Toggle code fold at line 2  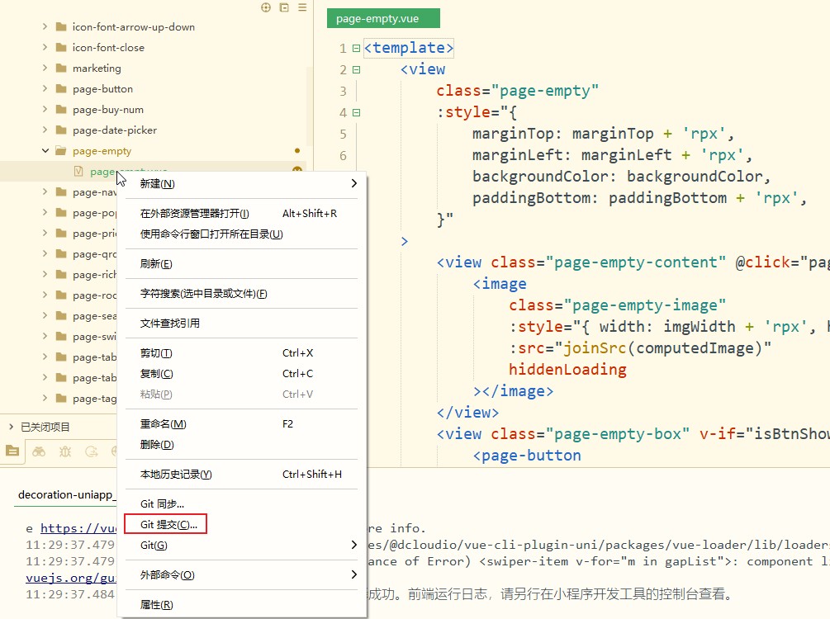coord(357,70)
